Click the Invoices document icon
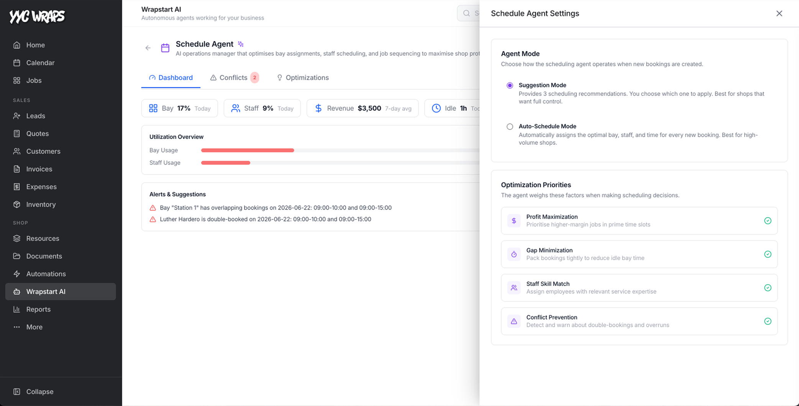The width and height of the screenshot is (799, 406). [x=16, y=169]
